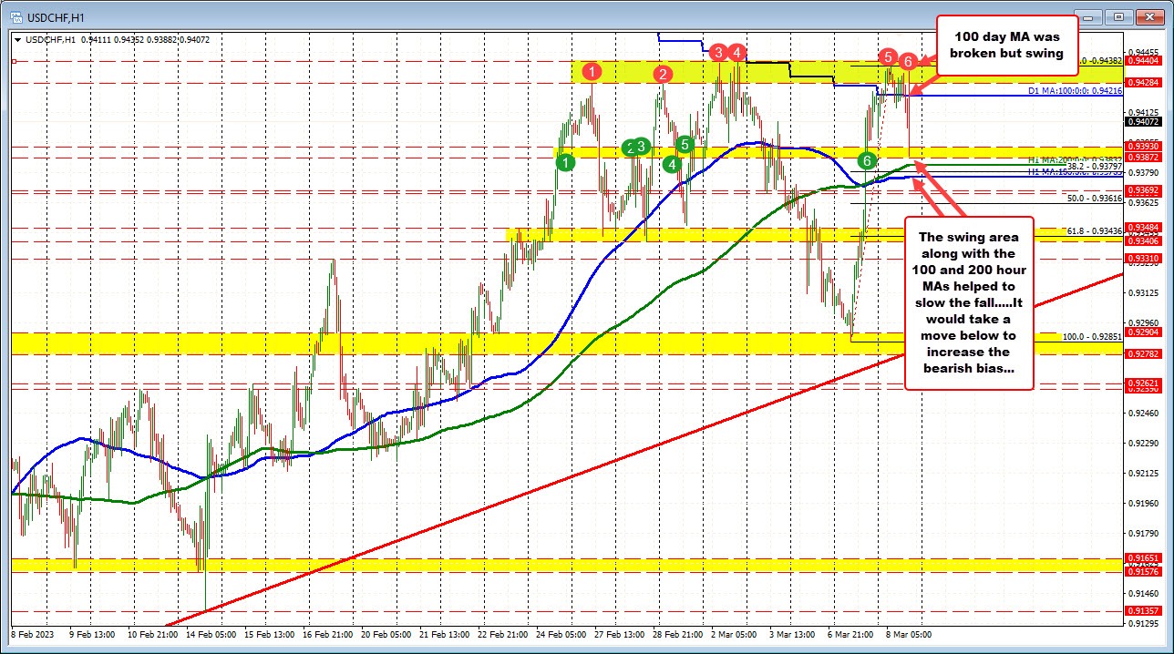Click the OHLC quote text 0.94111 0.94352 0.93882 0.94072

tap(146, 39)
